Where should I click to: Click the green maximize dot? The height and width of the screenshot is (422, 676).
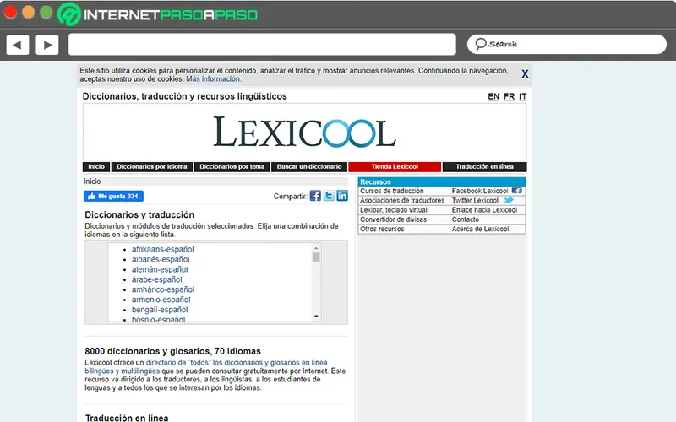[46, 12]
